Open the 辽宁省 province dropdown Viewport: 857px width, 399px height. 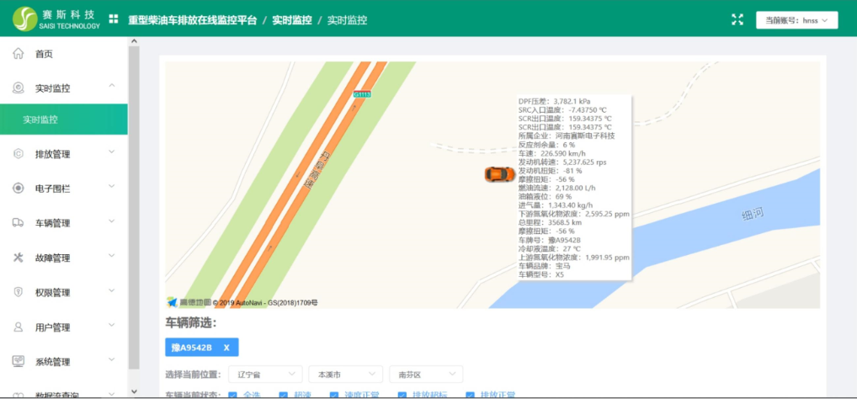pyautogui.click(x=265, y=374)
